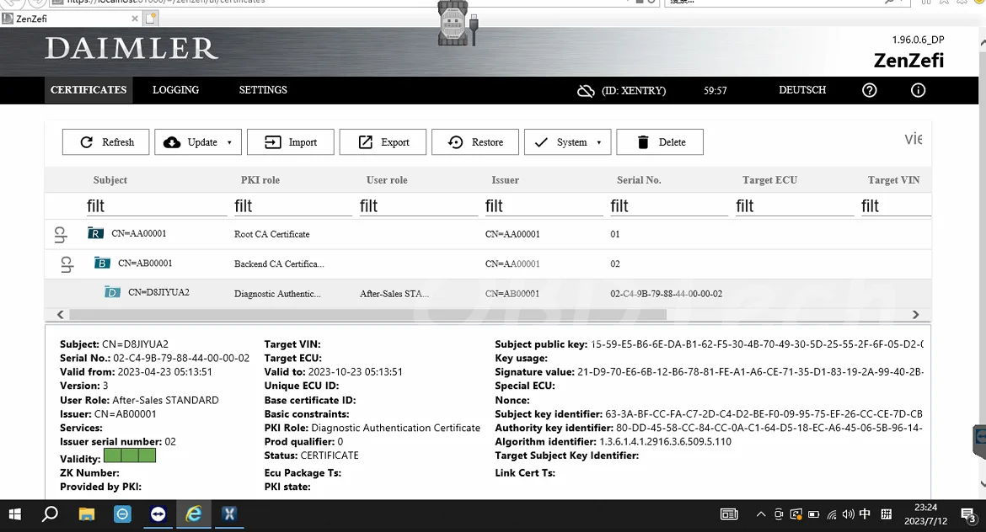The image size is (986, 532).
Task: Click the Import button
Action: click(291, 142)
